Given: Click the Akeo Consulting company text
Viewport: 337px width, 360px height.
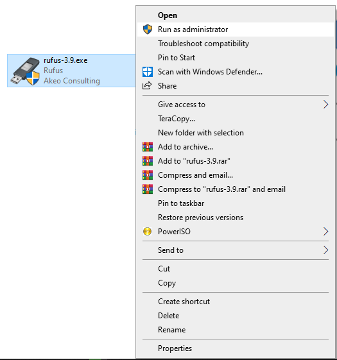Looking at the screenshot, I should coord(72,81).
